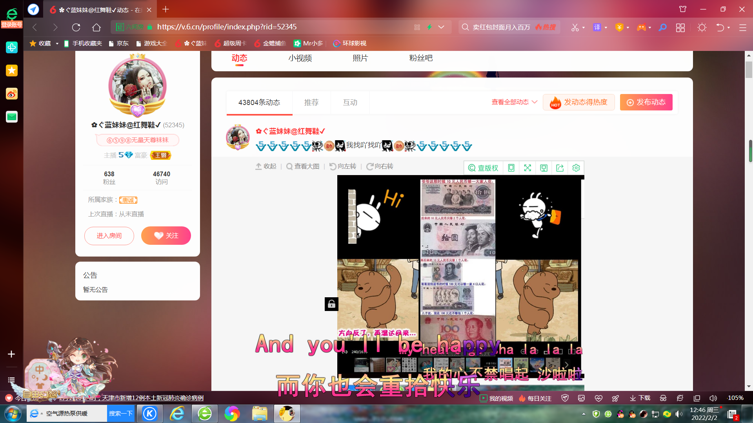Open the download manager (下载)

click(640, 398)
